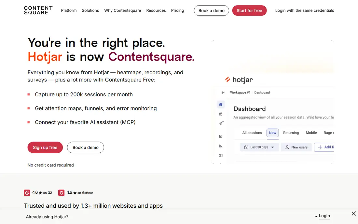Click the home icon in preview sidebar
This screenshot has width=358, height=224.
(x=221, y=105)
